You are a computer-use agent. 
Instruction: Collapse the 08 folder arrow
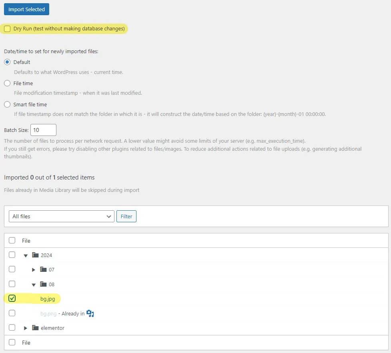(34, 285)
